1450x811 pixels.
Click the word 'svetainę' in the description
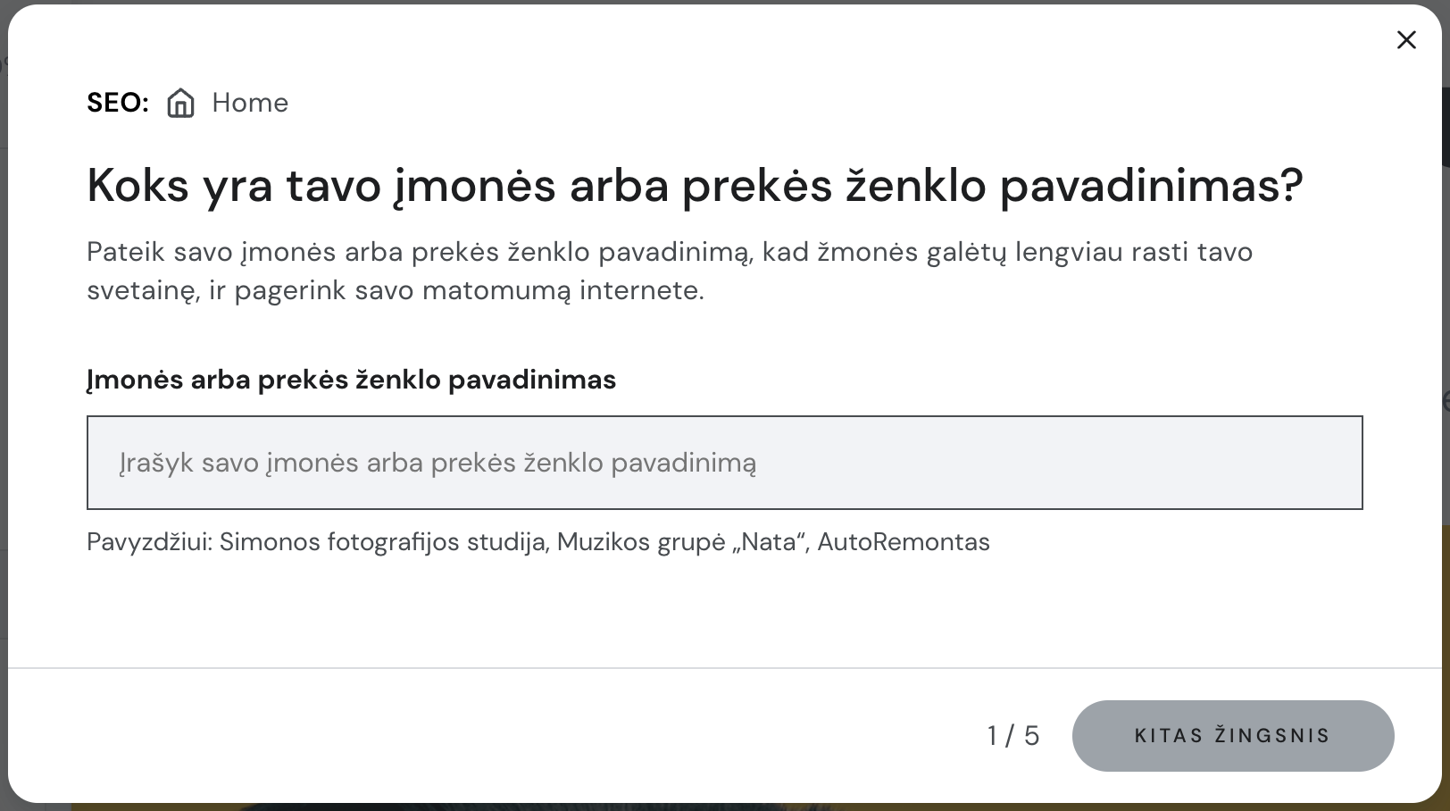point(143,290)
